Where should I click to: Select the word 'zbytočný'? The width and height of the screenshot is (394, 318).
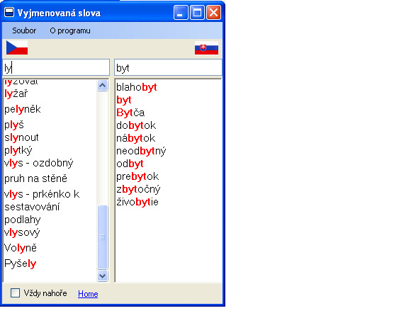coord(138,189)
